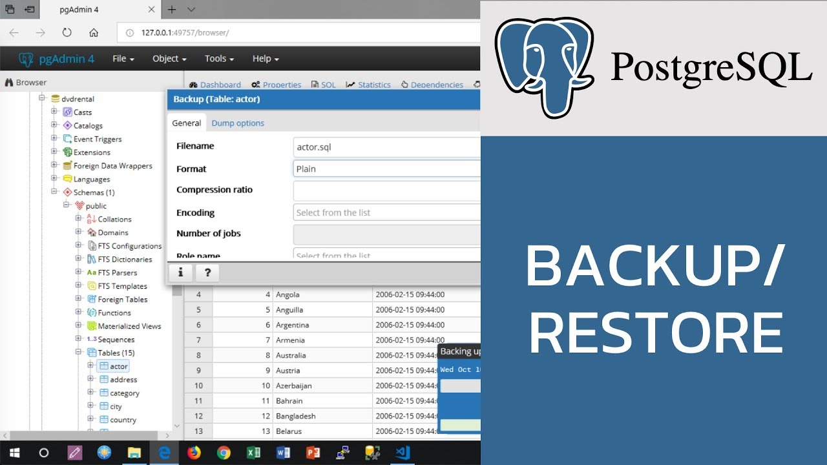
Task: Click the FTS Configurations icon
Action: 91,246
